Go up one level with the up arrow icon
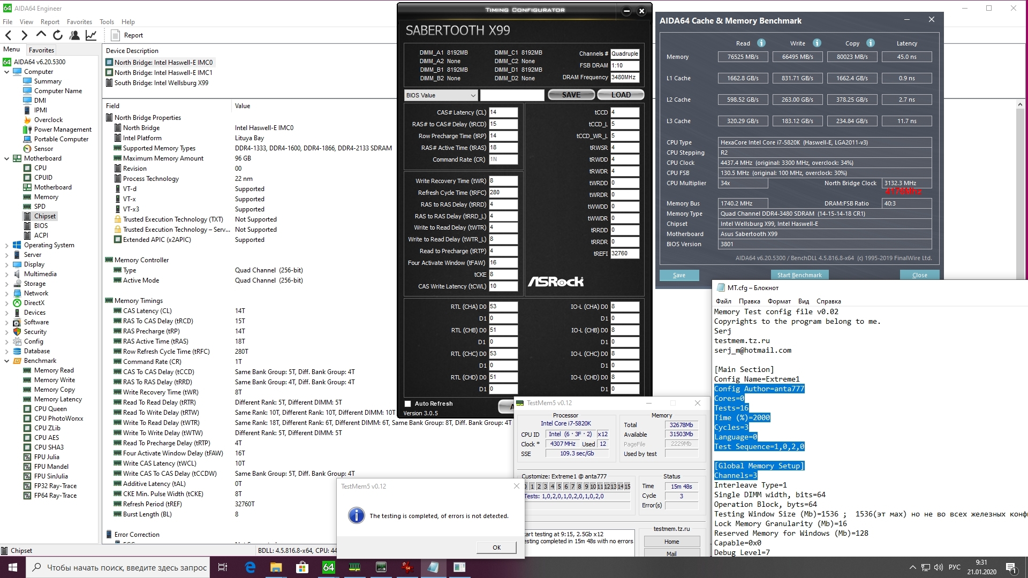The width and height of the screenshot is (1028, 578). tap(41, 35)
